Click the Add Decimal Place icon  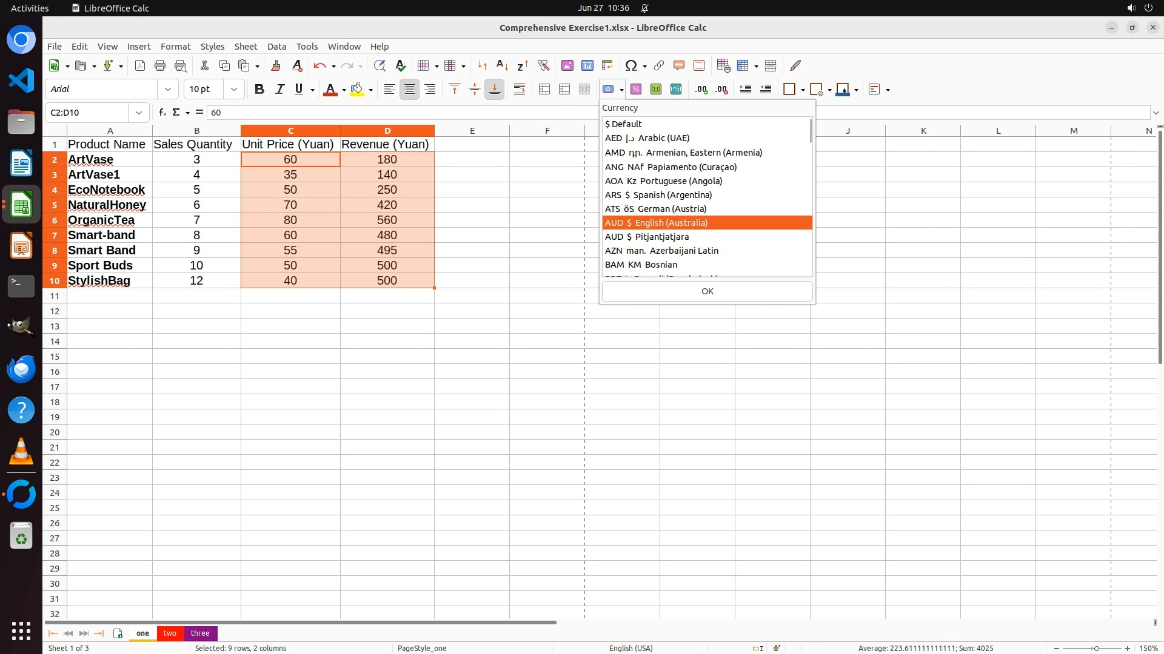click(701, 90)
